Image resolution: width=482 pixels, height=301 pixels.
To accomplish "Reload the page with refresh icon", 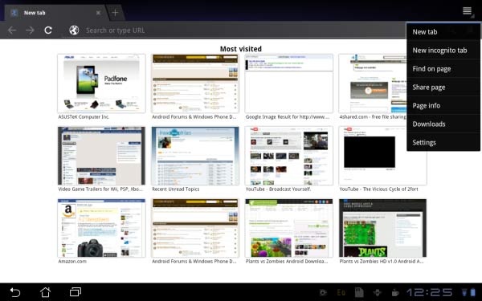I will point(48,31).
